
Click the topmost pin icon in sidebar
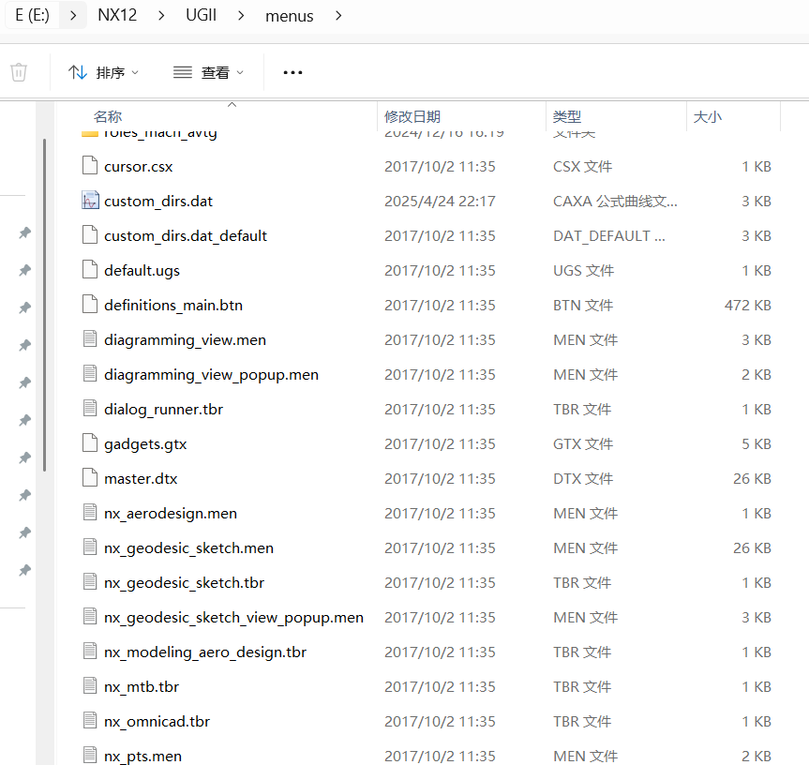(x=24, y=232)
